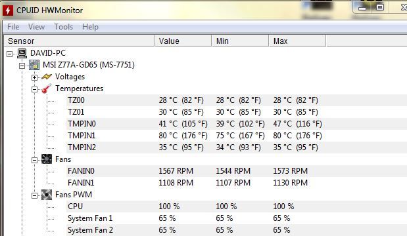Maximize the HWMonitor window
The height and width of the screenshot is (236, 407).
tap(380, 7)
